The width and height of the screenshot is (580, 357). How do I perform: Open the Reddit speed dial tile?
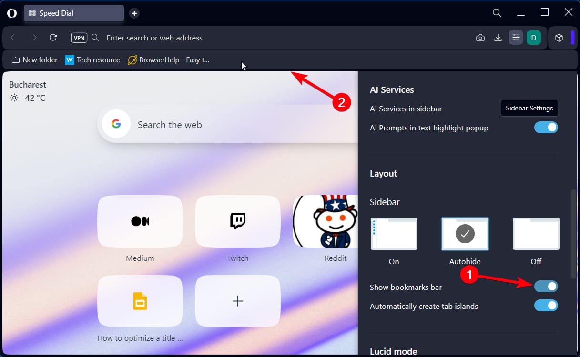point(326,221)
